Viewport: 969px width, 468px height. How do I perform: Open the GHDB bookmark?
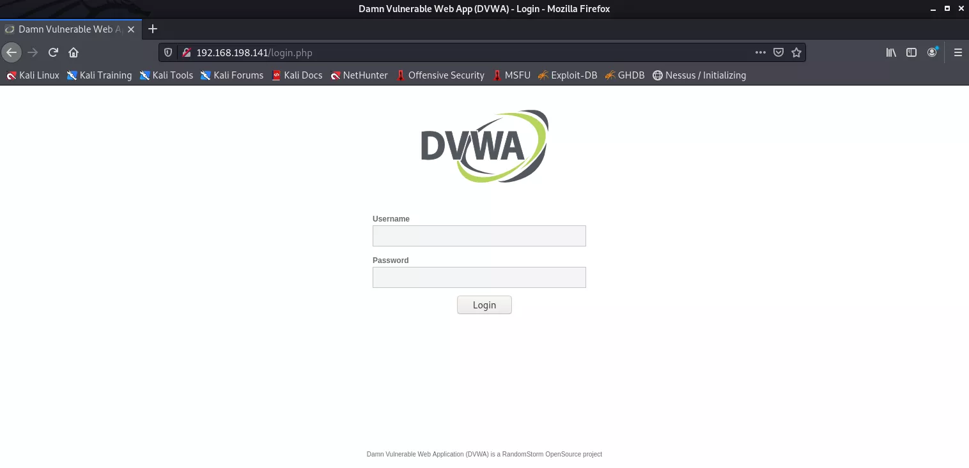[624, 75]
